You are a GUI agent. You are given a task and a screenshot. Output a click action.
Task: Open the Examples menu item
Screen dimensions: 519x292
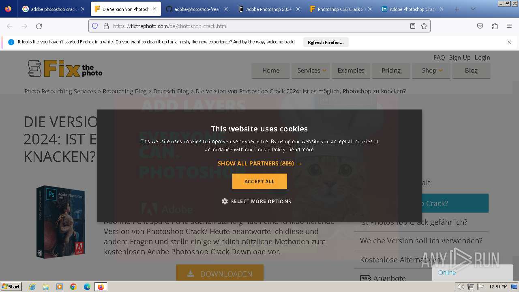(x=351, y=71)
